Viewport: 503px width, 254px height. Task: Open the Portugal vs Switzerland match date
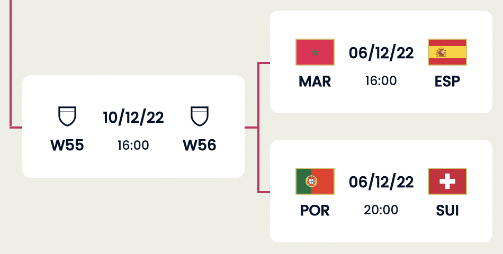381,182
